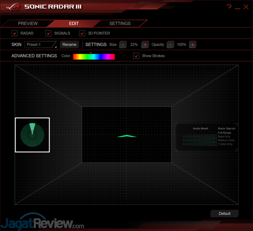Click the green 3D pointer arrow
Viewport: 253px width, 231px height.
pyautogui.click(x=127, y=136)
